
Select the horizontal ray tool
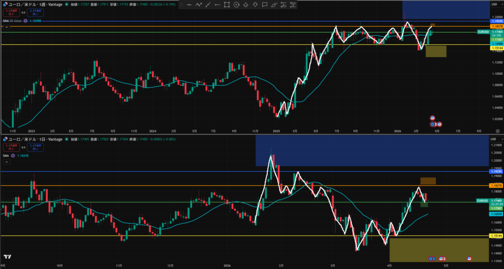click(x=218, y=5)
